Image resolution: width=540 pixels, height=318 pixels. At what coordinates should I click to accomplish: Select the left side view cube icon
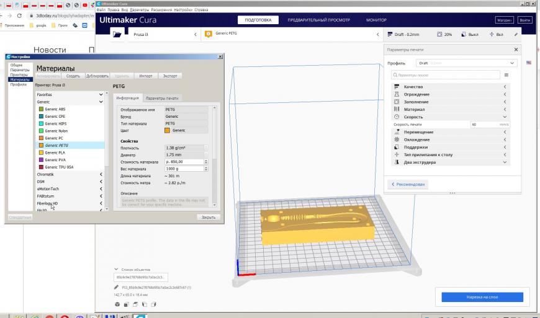144,304
